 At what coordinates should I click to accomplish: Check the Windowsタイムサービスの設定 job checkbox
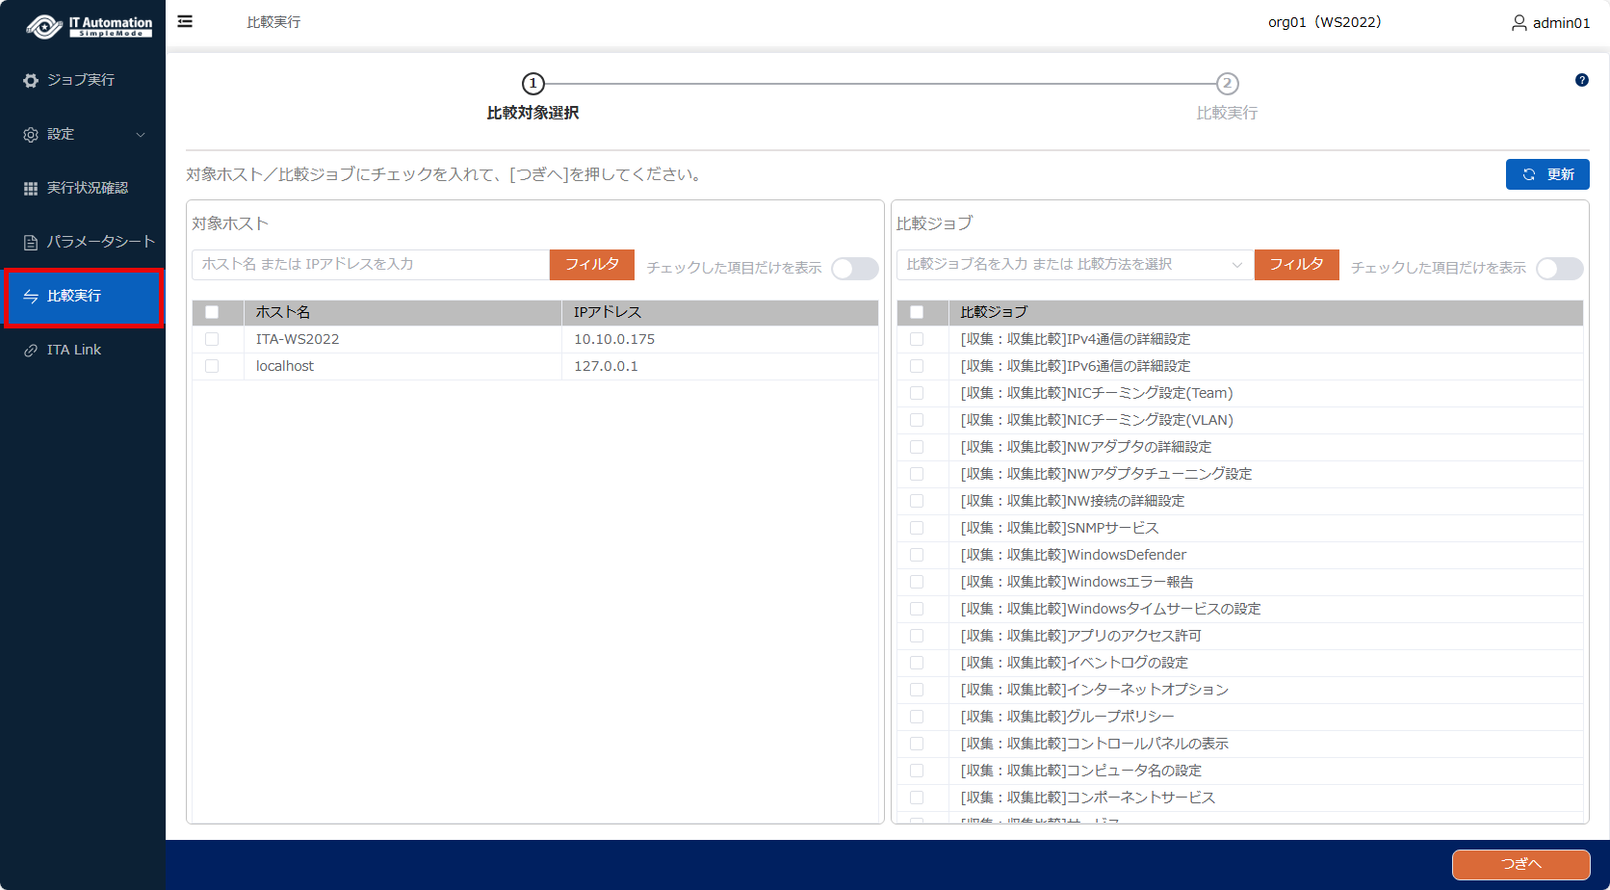pos(917,609)
